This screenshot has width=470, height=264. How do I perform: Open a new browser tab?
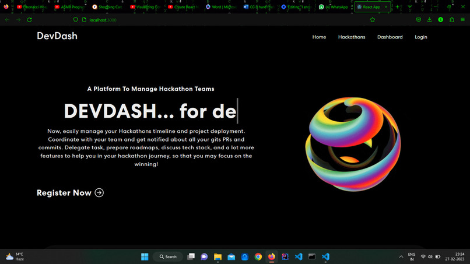398,6
